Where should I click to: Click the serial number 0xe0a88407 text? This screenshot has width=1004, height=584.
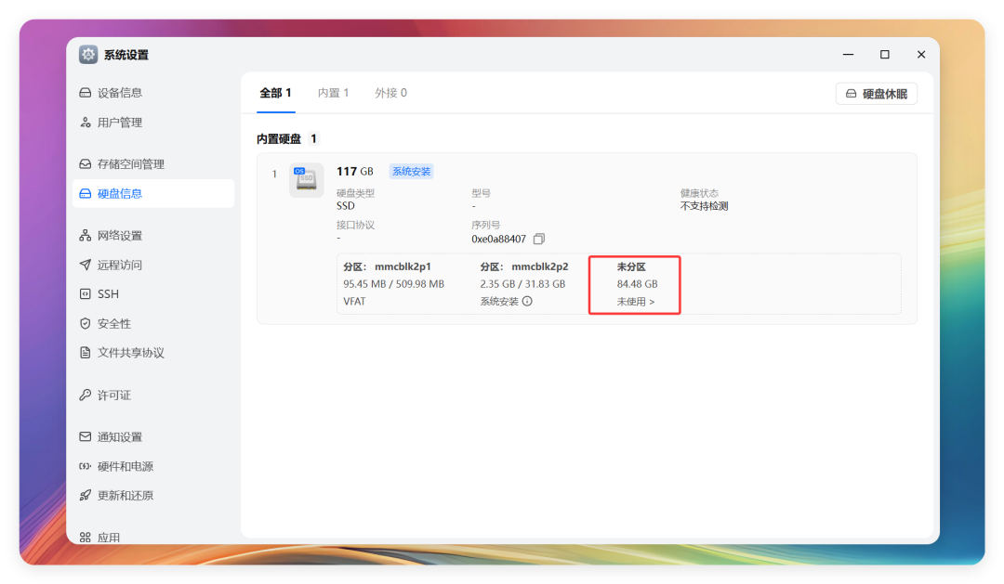(x=499, y=239)
